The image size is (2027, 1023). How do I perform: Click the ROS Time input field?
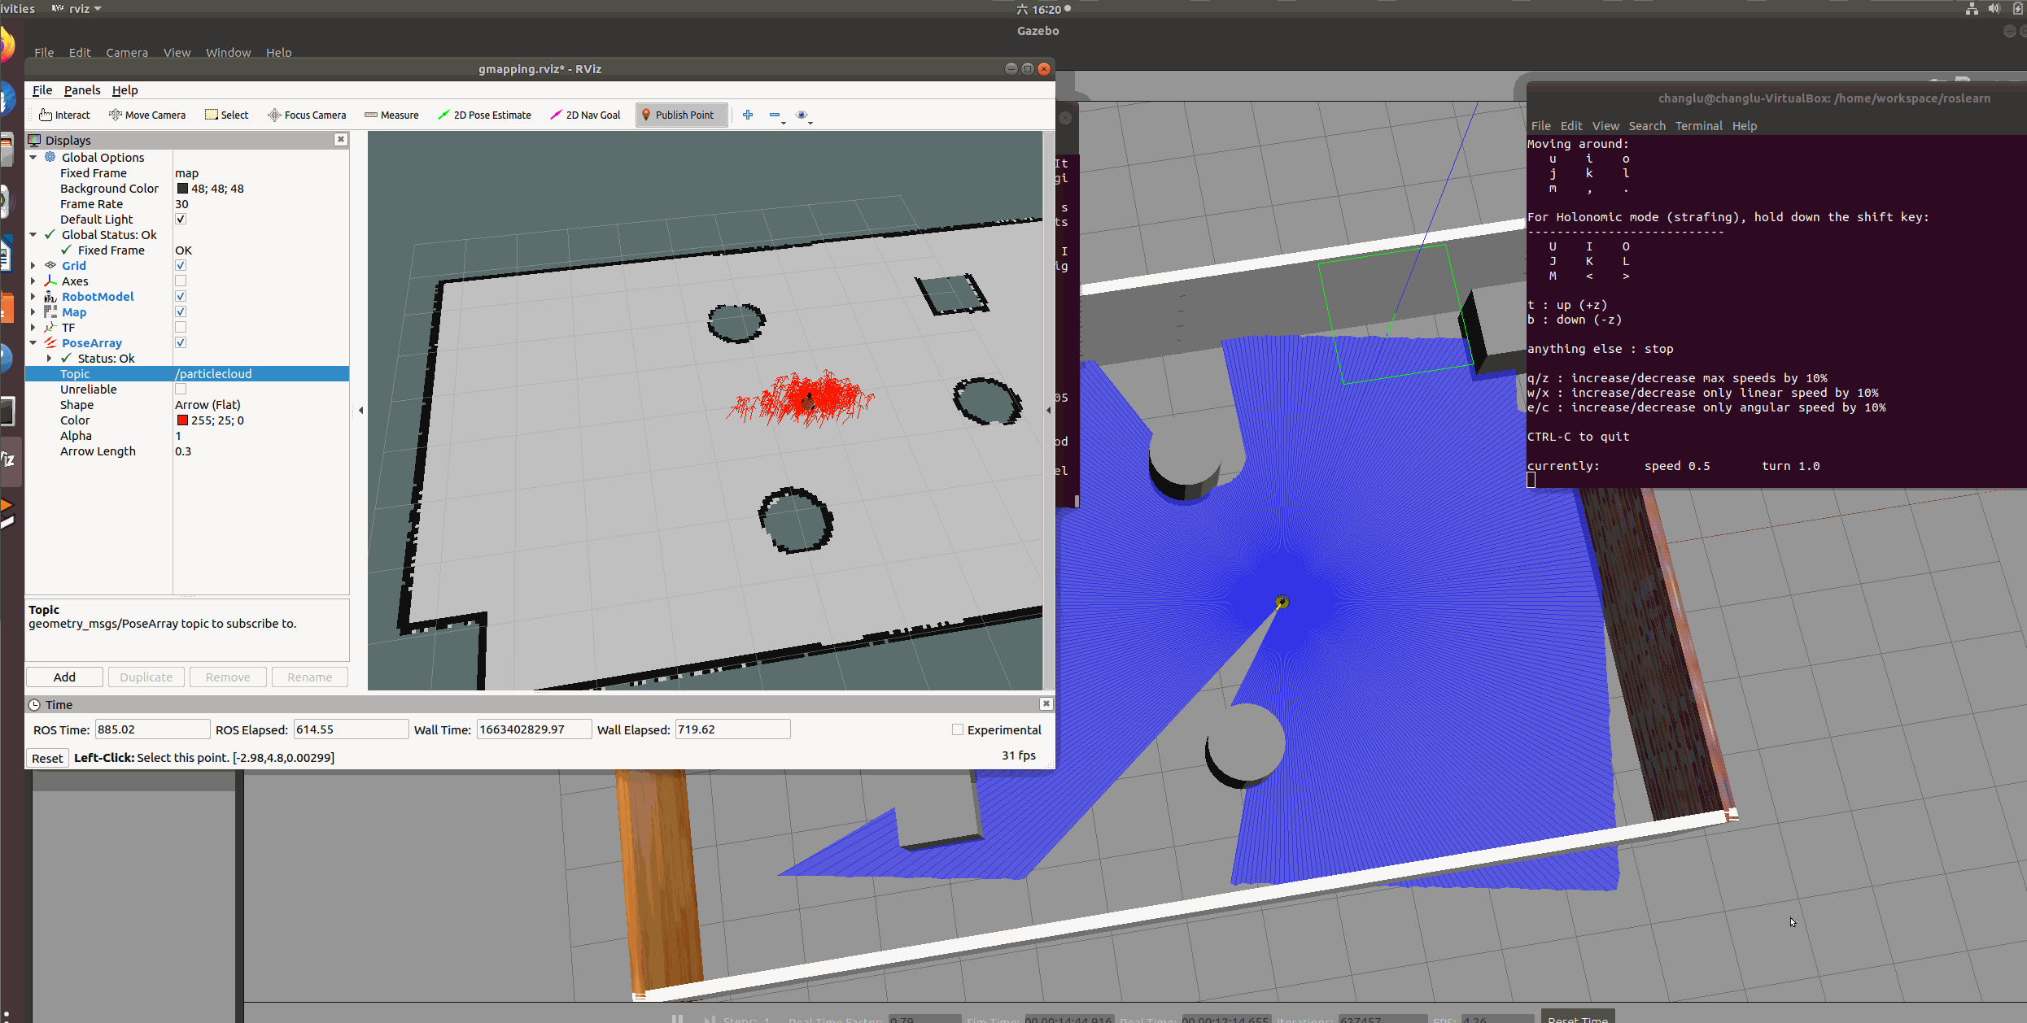pos(152,729)
